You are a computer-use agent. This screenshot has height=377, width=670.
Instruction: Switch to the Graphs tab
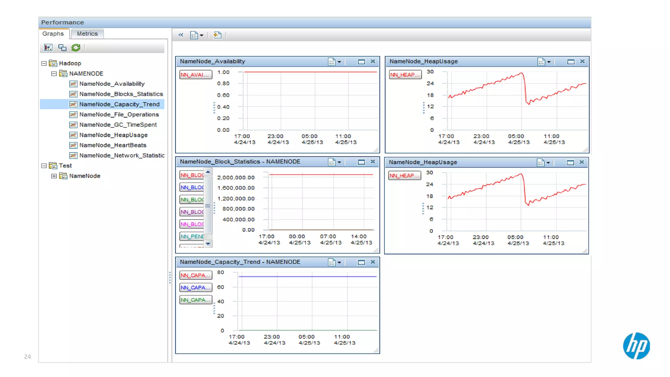pyautogui.click(x=53, y=34)
